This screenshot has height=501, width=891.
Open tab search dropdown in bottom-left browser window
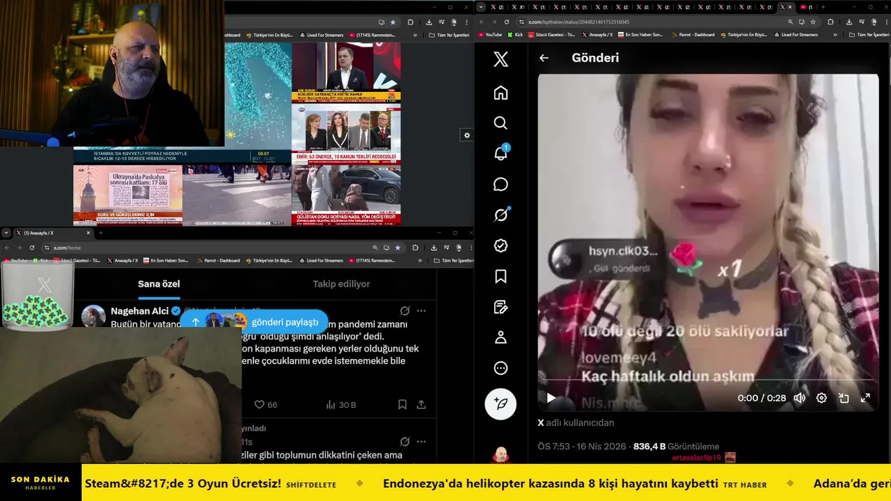[6, 232]
